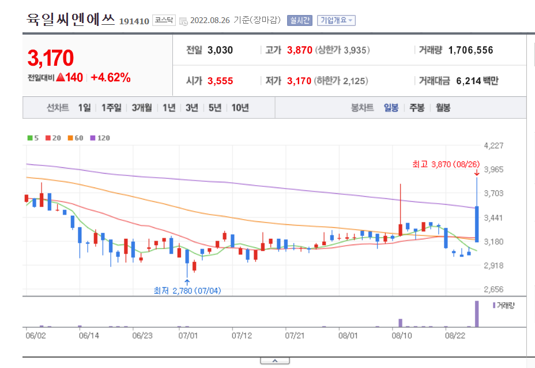Click the 08/22 date axis label
The height and width of the screenshot is (368, 535).
pyautogui.click(x=455, y=336)
